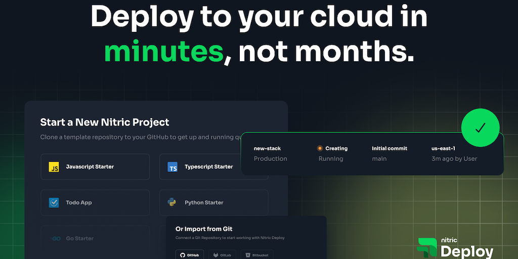Click the yellow JS logo icon
The image size is (518, 259).
54,167
